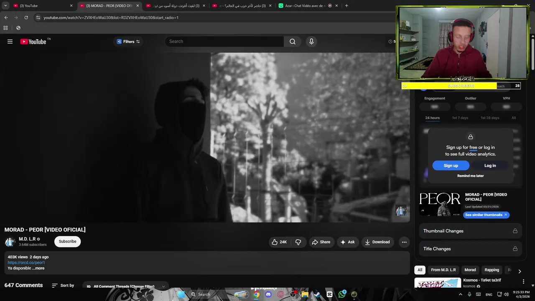
Task: Reload the page with the refresh icon
Action: (x=26, y=18)
